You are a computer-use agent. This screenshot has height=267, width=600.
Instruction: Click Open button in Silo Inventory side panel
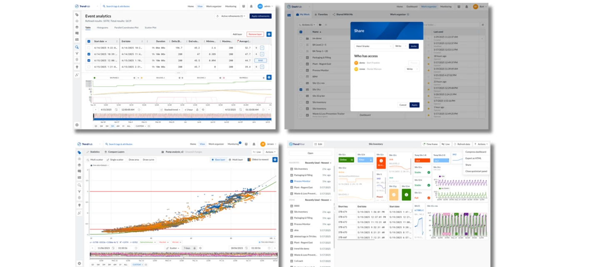310,153
